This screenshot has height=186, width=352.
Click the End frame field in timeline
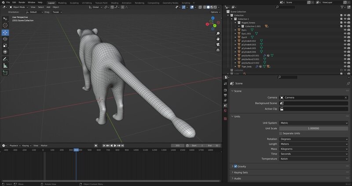click(x=213, y=145)
